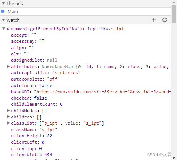
Task: Select the clientHeight: 22 row
Action: tap(32, 136)
